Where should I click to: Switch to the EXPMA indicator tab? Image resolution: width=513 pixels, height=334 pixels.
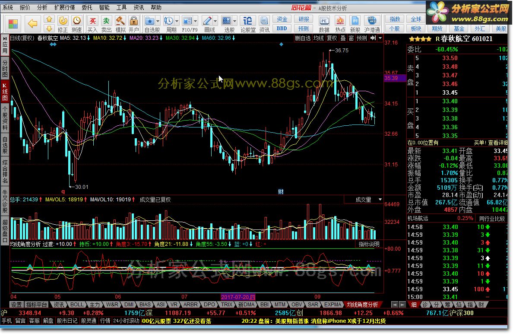(333, 305)
